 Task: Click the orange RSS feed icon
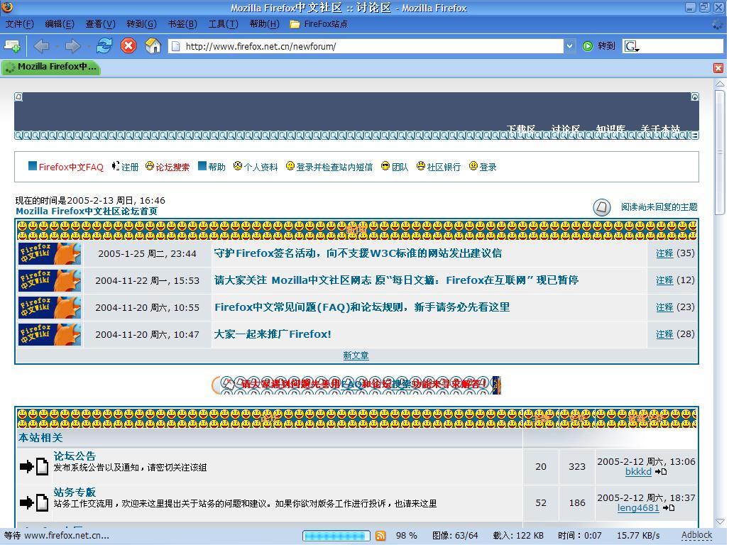pos(380,536)
